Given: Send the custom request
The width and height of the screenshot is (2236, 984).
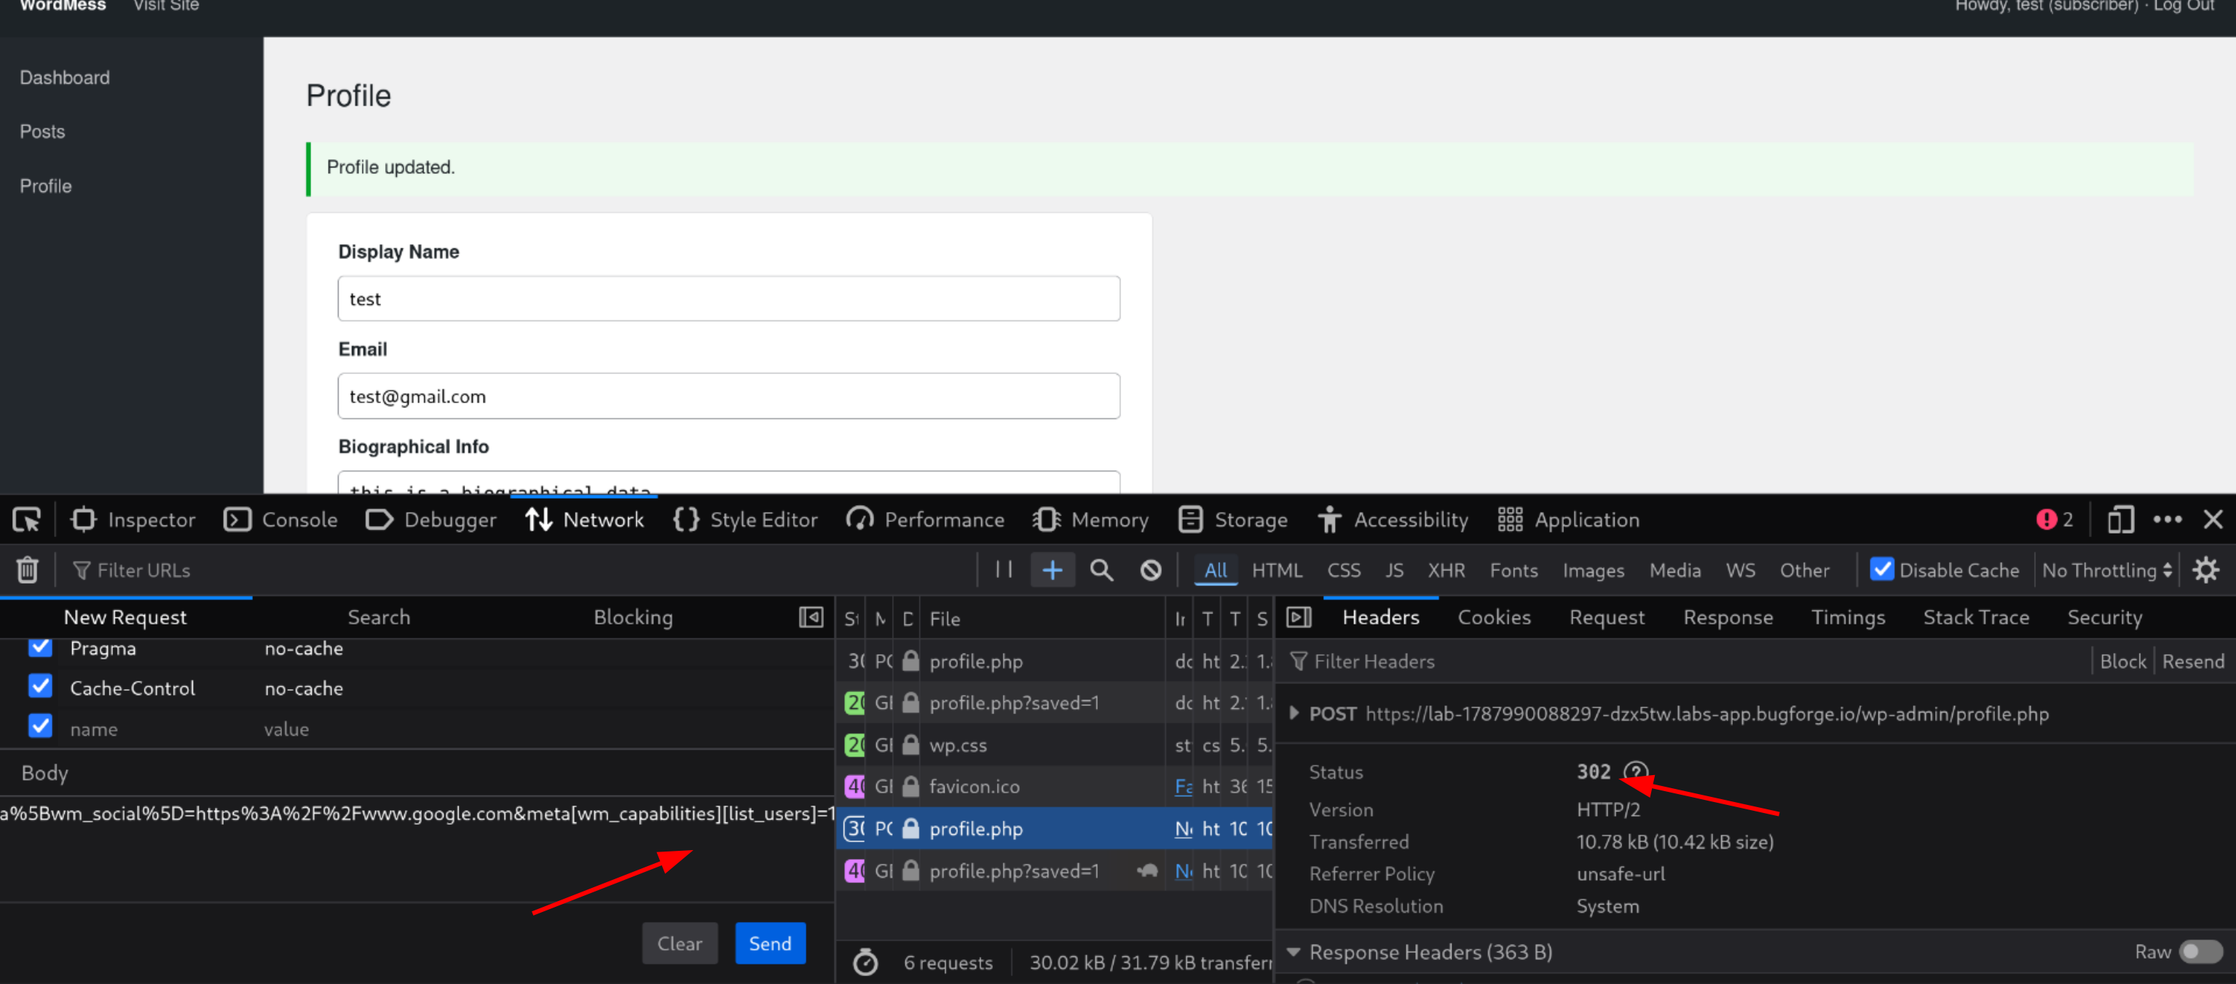Looking at the screenshot, I should coord(770,943).
